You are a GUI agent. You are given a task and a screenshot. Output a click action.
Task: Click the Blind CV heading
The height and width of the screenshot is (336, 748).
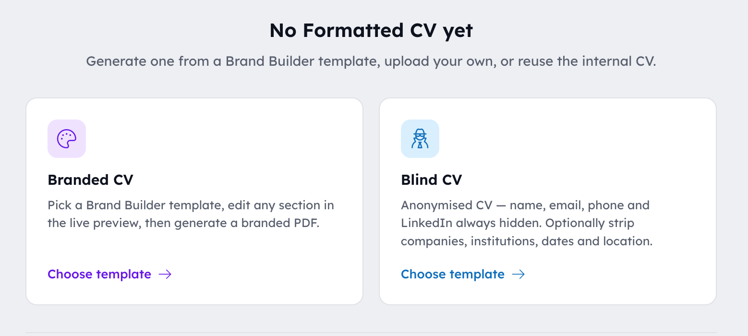click(x=431, y=180)
